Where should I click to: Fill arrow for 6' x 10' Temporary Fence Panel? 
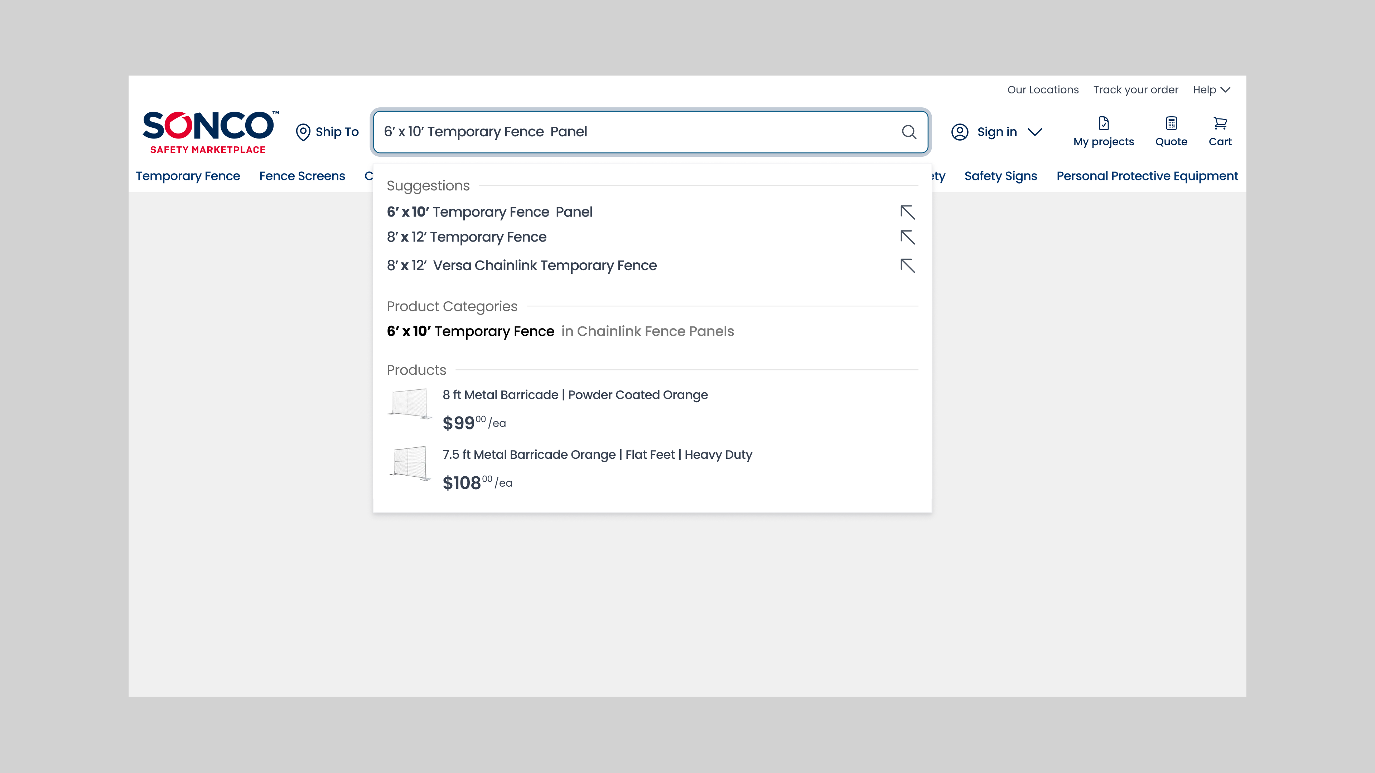[907, 212]
